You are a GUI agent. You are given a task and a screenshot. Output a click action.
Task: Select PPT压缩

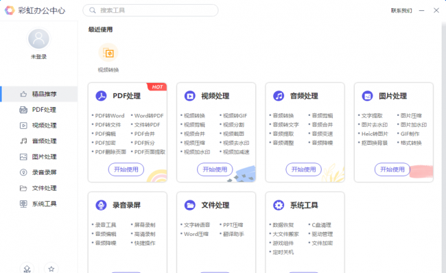pos(233,225)
